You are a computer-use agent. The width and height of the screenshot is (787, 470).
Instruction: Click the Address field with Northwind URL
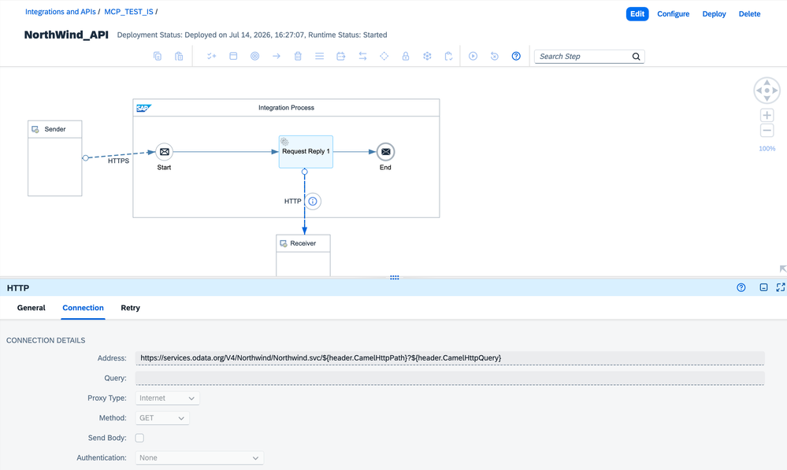click(x=450, y=358)
